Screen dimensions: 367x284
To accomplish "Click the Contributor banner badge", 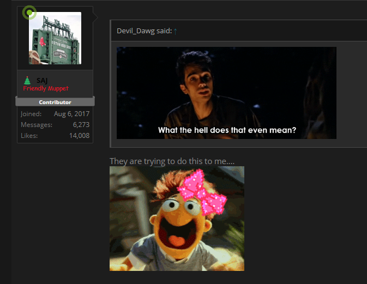I will 55,102.
